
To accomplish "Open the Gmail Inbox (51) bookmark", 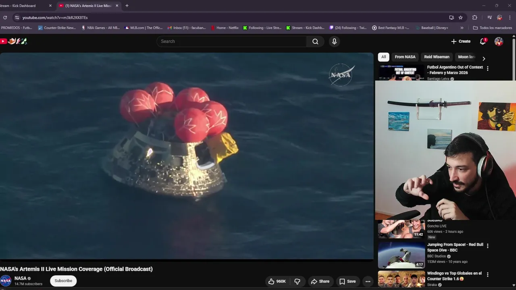I will 187,28.
